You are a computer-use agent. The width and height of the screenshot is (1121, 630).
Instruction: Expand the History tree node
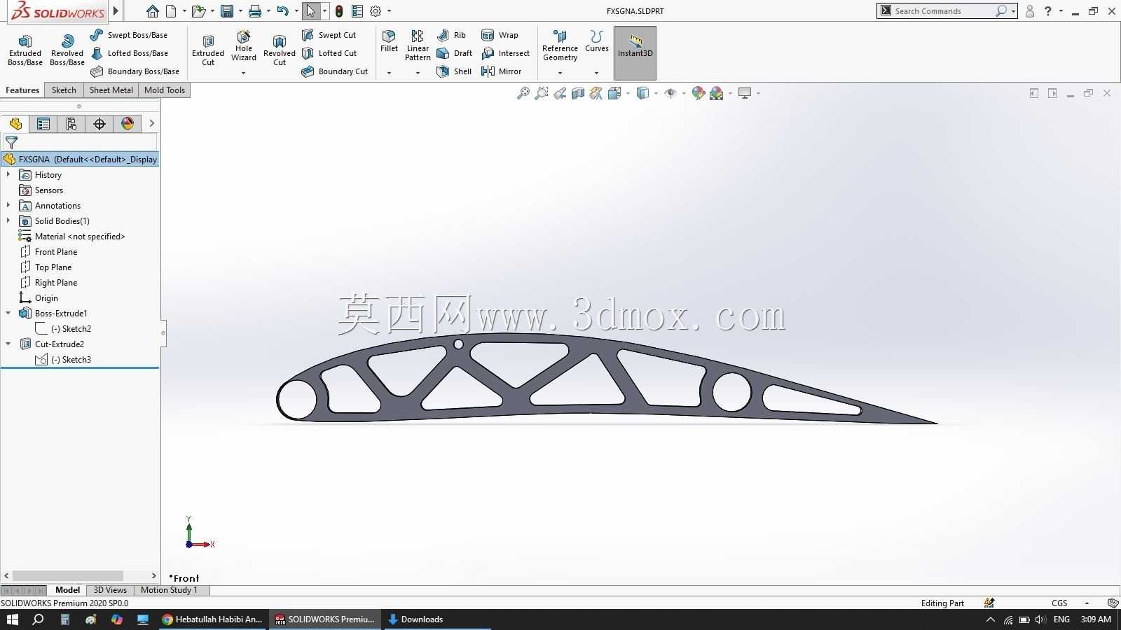pos(8,175)
